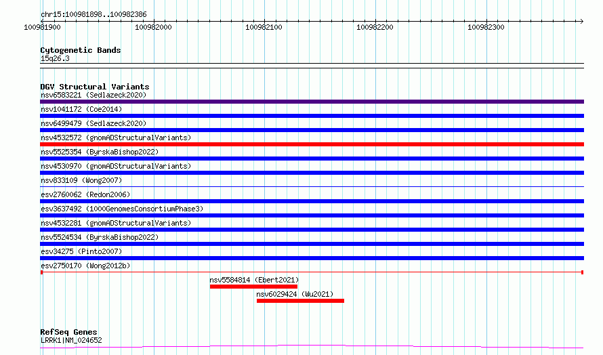
Task: Open the nsv1041172 (Coe2014) variant label
Action: pyautogui.click(x=81, y=109)
